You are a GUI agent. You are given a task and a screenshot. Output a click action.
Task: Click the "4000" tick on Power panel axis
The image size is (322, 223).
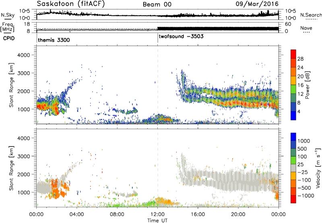click(23, 55)
